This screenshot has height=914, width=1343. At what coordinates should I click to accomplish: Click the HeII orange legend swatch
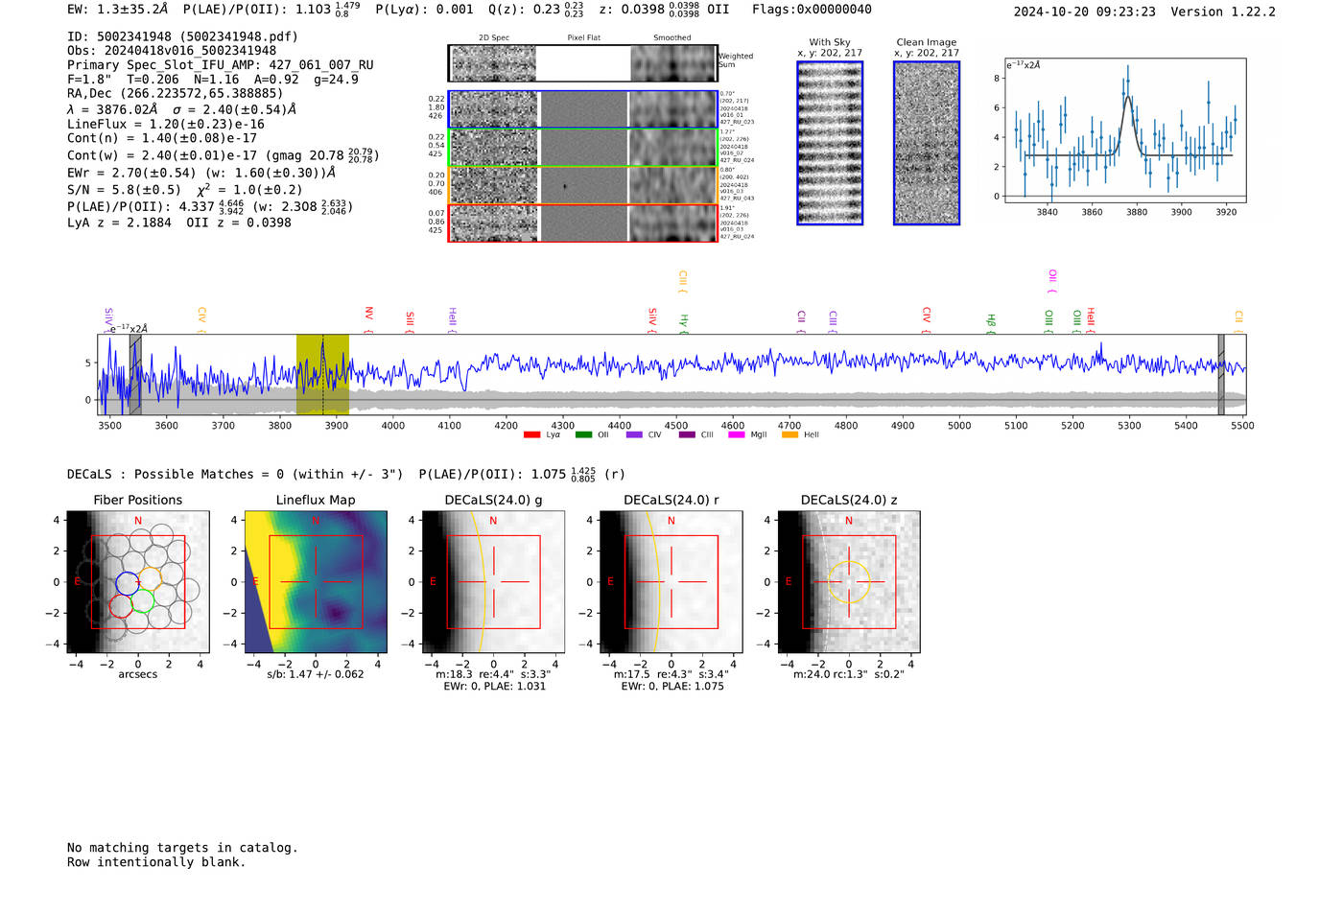point(789,435)
